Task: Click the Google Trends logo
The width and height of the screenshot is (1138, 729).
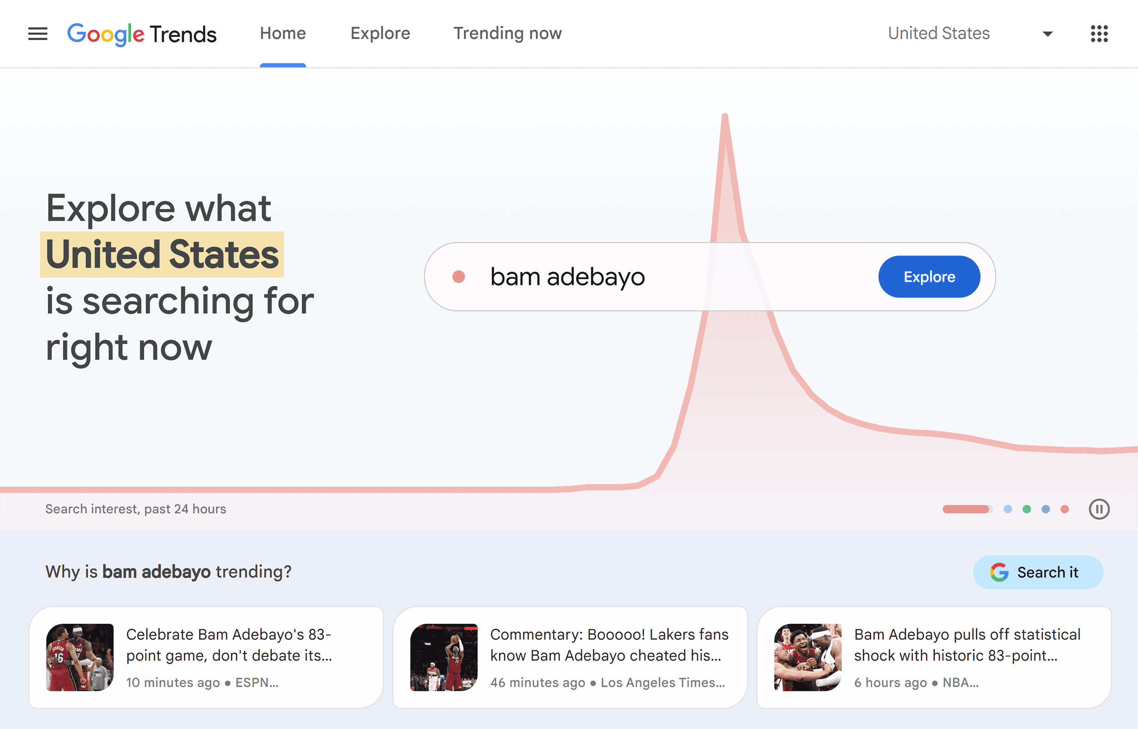Action: (x=142, y=34)
